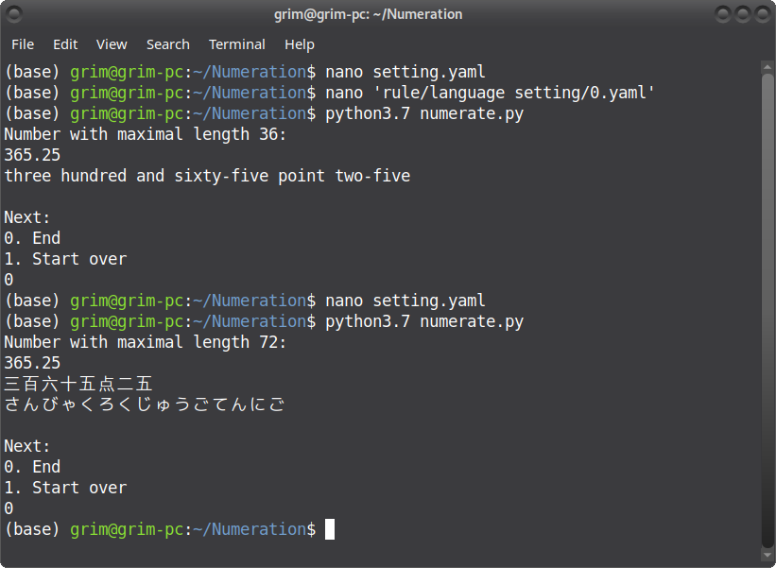This screenshot has height=568, width=776.
Task: Click the scrollbar down arrow
Action: click(x=767, y=555)
